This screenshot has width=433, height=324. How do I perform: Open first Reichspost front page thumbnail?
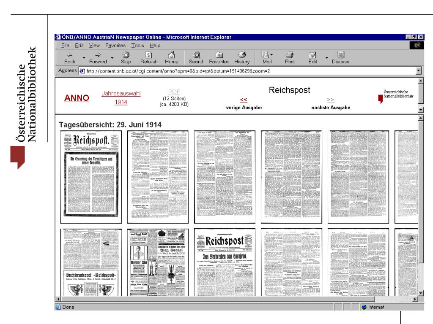(x=91, y=177)
